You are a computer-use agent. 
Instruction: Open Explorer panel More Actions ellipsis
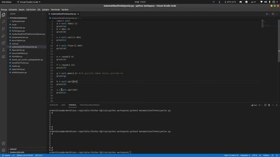pos(43,14)
